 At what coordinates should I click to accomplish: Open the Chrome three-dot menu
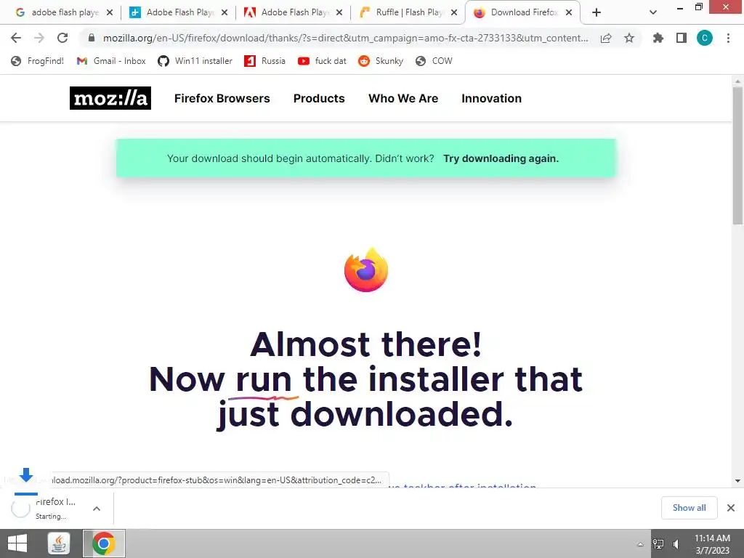pos(728,38)
